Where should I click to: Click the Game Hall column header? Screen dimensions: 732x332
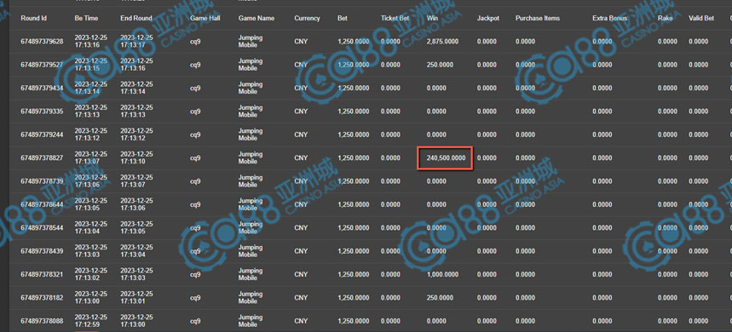coord(205,18)
